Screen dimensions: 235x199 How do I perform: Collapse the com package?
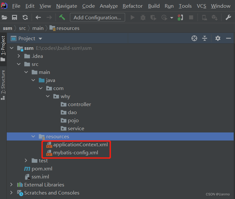[41, 88]
